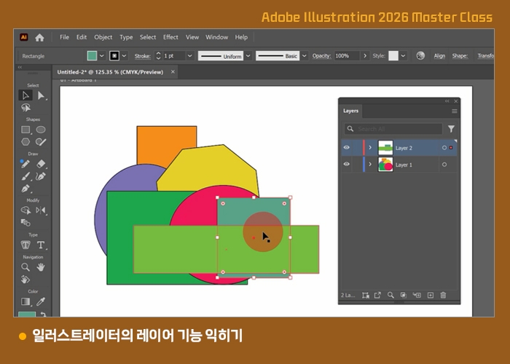Image resolution: width=510 pixels, height=364 pixels.
Task: Select the Rotate View tool
Action: pyautogui.click(x=25, y=280)
